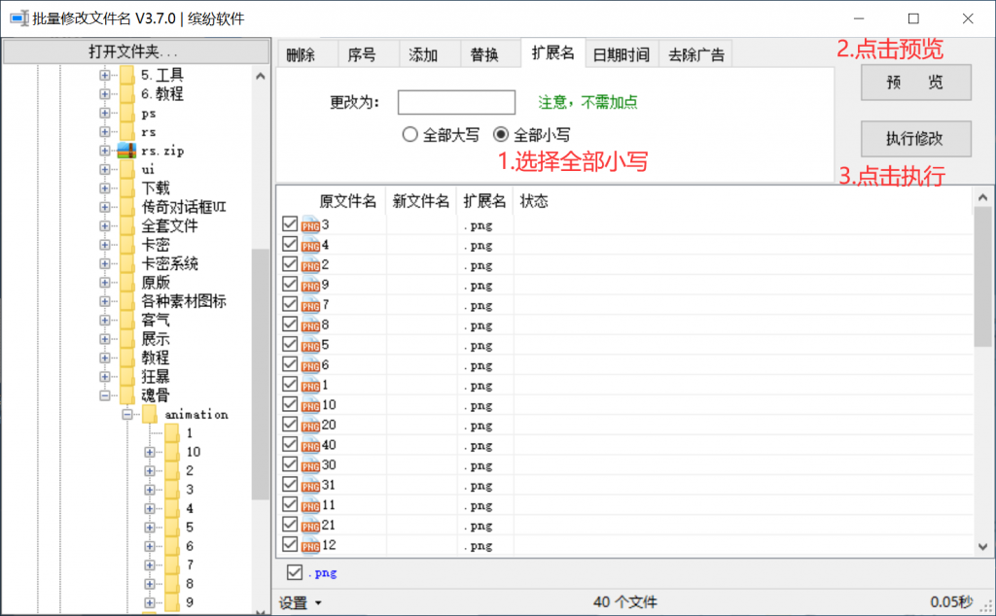The width and height of the screenshot is (996, 616).
Task: Collapse the animation folder node
Action: [x=127, y=414]
